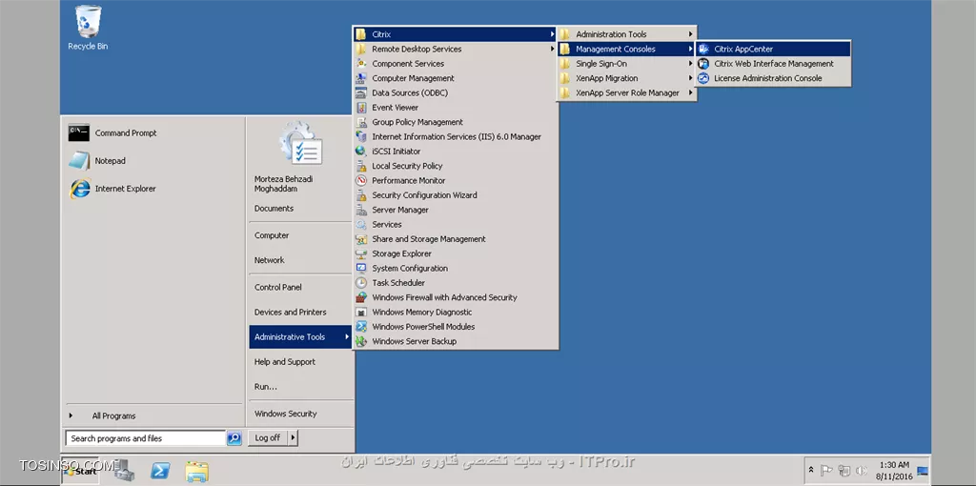
Task: Click the Windows Firewall with Advanced Security icon
Action: click(x=361, y=297)
